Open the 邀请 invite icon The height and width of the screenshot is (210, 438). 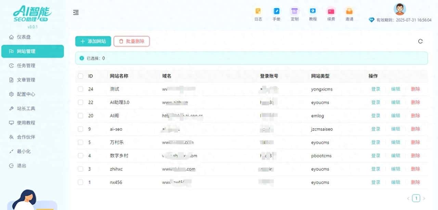click(349, 14)
